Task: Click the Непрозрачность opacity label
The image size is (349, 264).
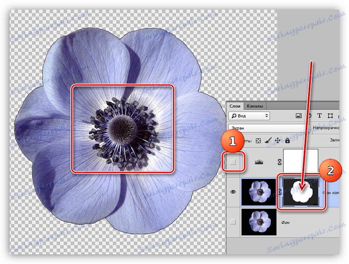Action: 326,128
